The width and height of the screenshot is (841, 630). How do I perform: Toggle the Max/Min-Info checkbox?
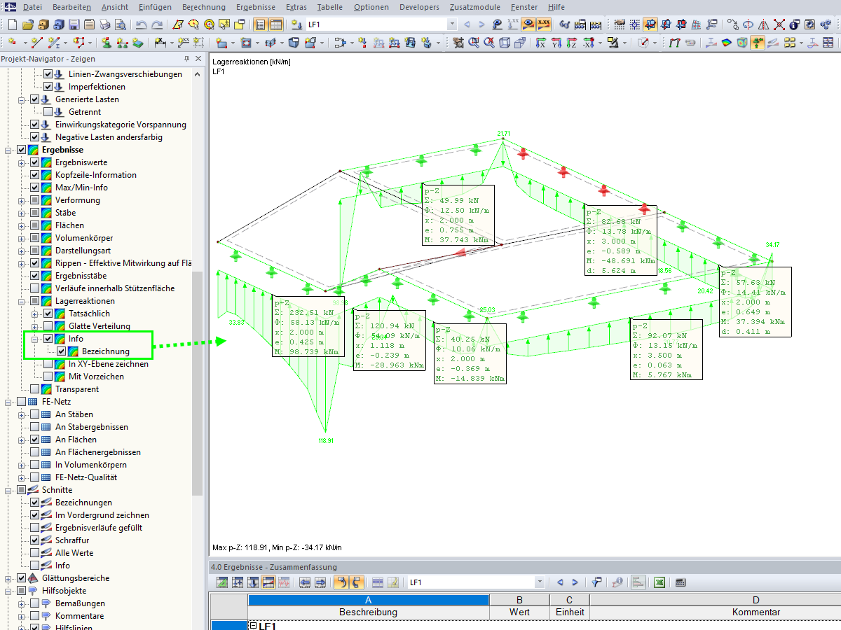coord(34,188)
